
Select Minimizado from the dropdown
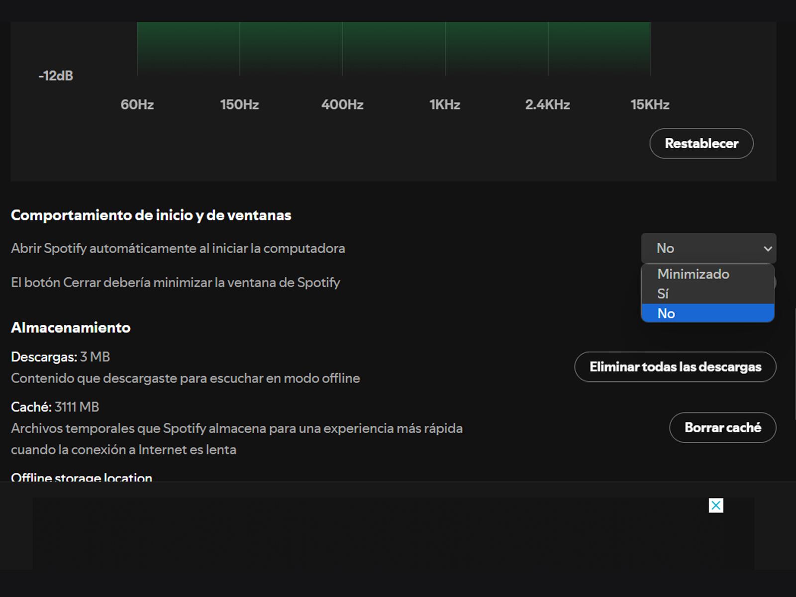[x=693, y=274]
